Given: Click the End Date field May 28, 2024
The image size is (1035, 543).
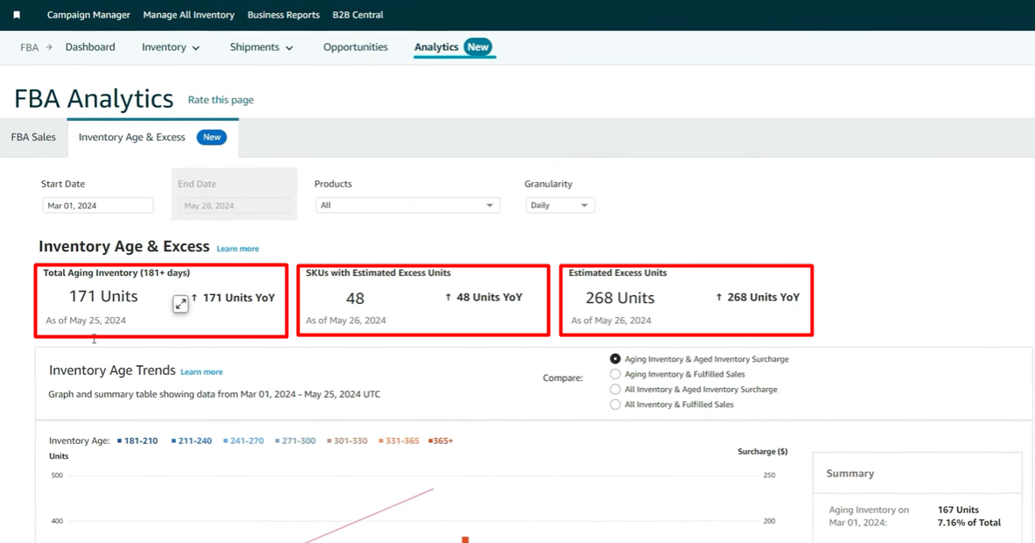Looking at the screenshot, I should [x=235, y=206].
